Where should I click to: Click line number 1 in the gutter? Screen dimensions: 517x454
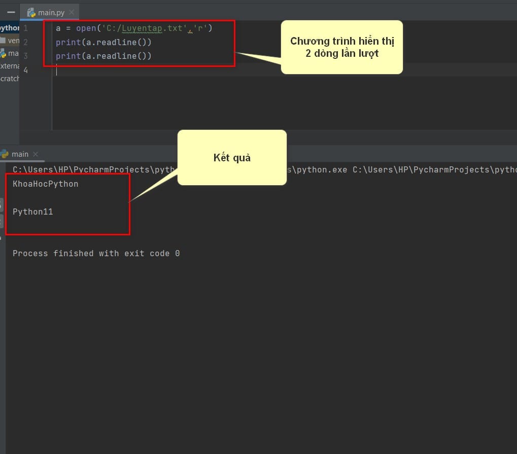26,28
